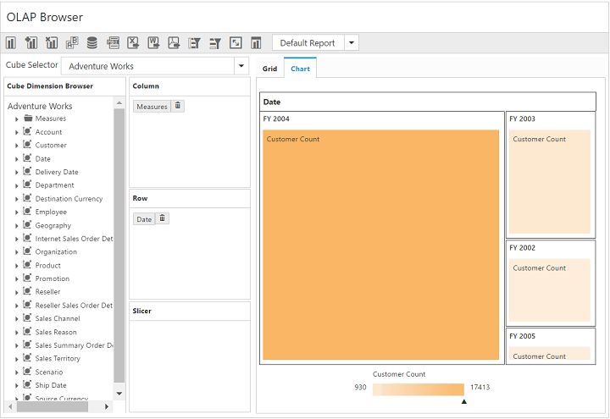
Task: Click the 930 legend minimum value
Action: tap(360, 387)
